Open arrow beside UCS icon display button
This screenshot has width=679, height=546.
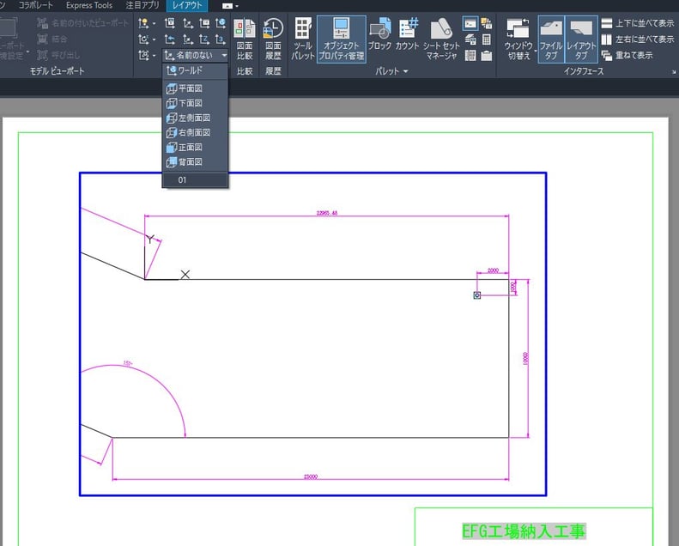tap(155, 23)
